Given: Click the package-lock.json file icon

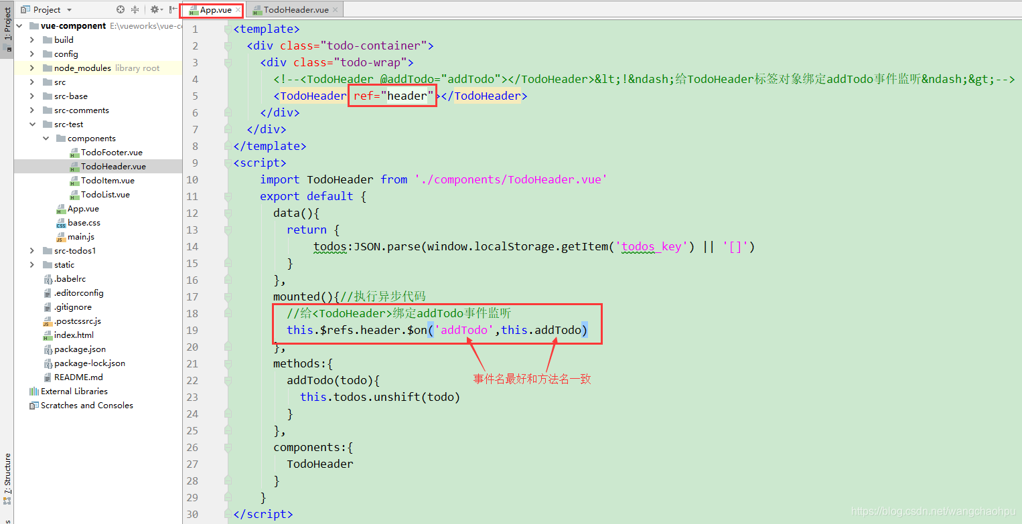Looking at the screenshot, I should [48, 363].
